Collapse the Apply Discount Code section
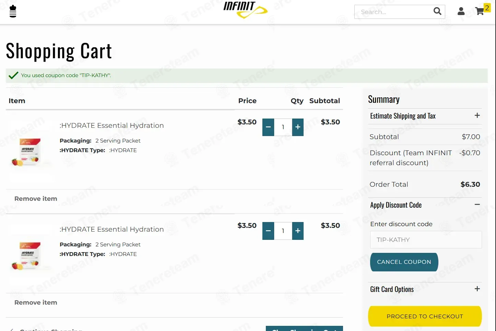496x331 pixels. 425,205
